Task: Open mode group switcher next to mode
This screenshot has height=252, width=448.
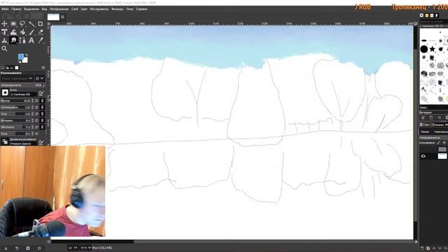Action: pos(40,78)
